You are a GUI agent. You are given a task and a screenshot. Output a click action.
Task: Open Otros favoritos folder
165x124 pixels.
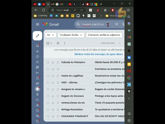point(114,16)
